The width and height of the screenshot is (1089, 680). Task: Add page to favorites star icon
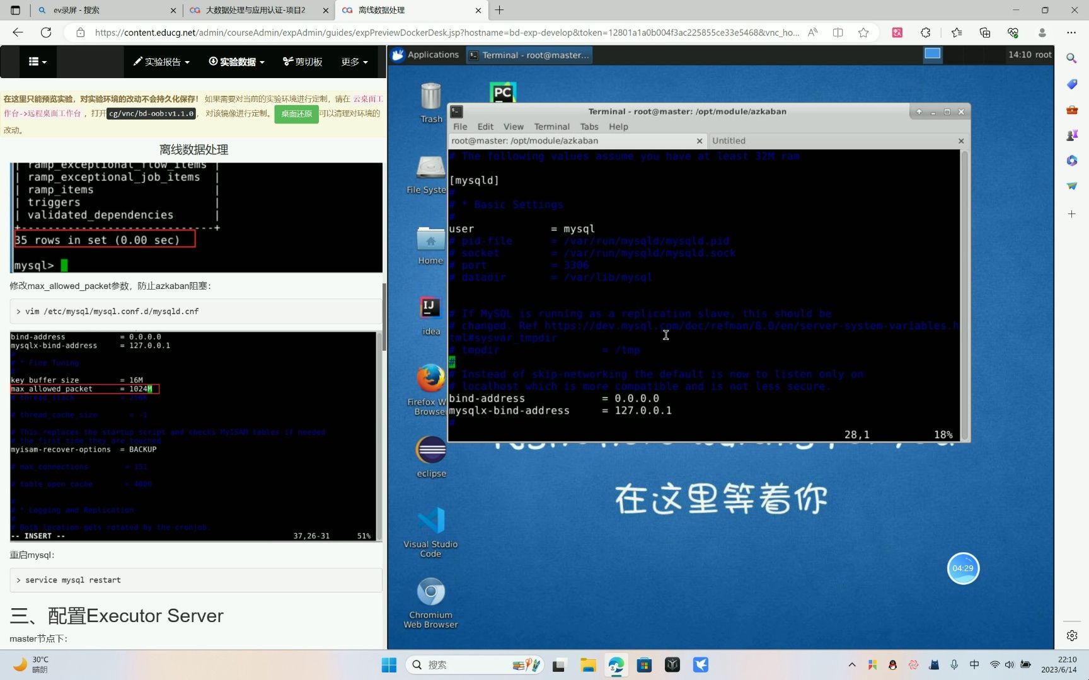click(863, 33)
